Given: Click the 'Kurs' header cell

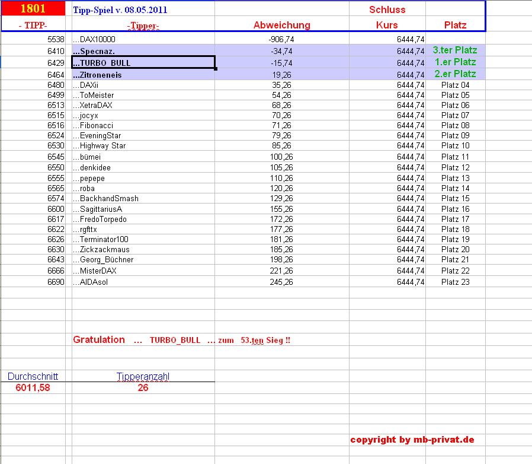Looking at the screenshot, I should [387, 25].
